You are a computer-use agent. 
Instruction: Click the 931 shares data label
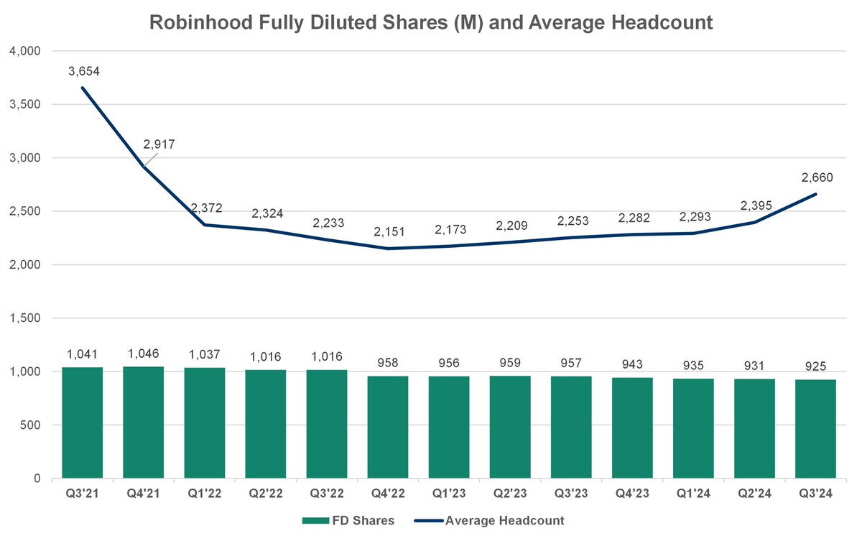[754, 364]
